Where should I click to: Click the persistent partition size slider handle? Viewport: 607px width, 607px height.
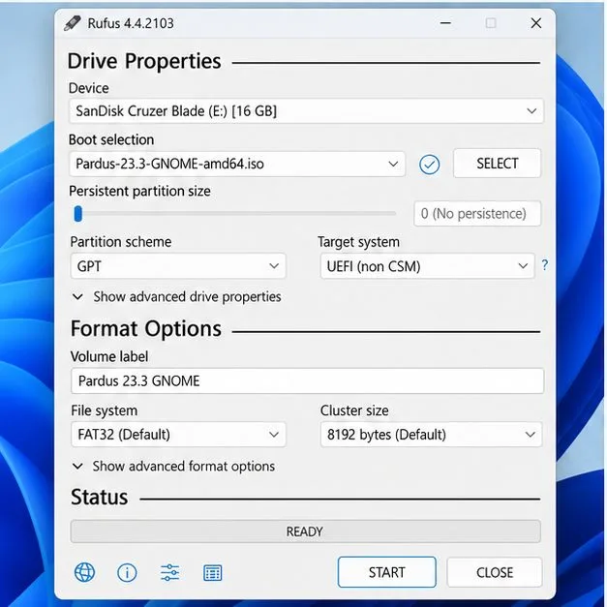78,214
